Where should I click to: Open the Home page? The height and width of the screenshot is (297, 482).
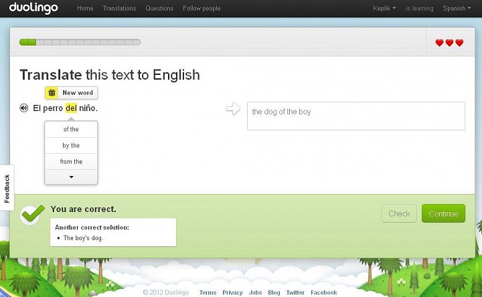click(85, 8)
